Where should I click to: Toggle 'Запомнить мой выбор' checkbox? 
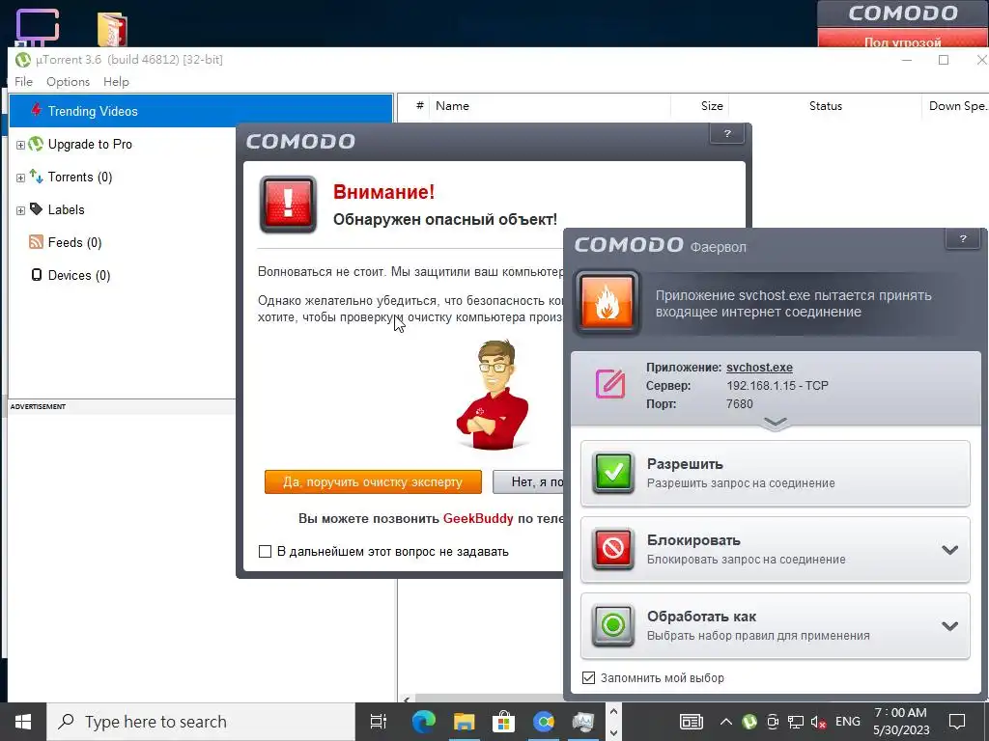[588, 678]
